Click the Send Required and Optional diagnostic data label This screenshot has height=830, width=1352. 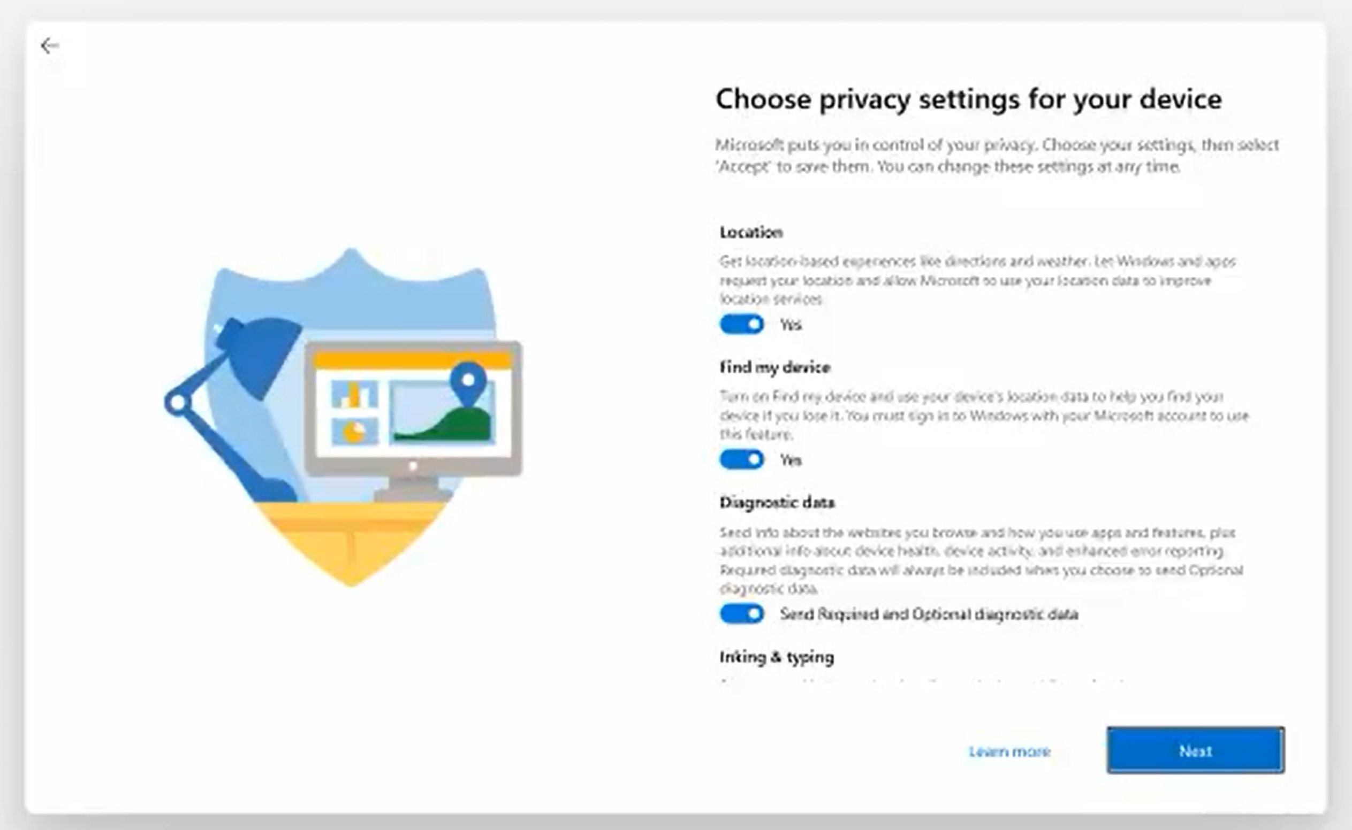click(x=929, y=614)
